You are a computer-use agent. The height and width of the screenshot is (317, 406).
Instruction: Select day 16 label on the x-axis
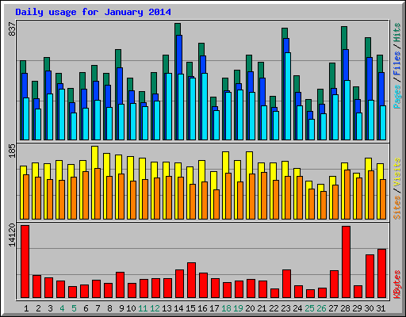point(202,308)
